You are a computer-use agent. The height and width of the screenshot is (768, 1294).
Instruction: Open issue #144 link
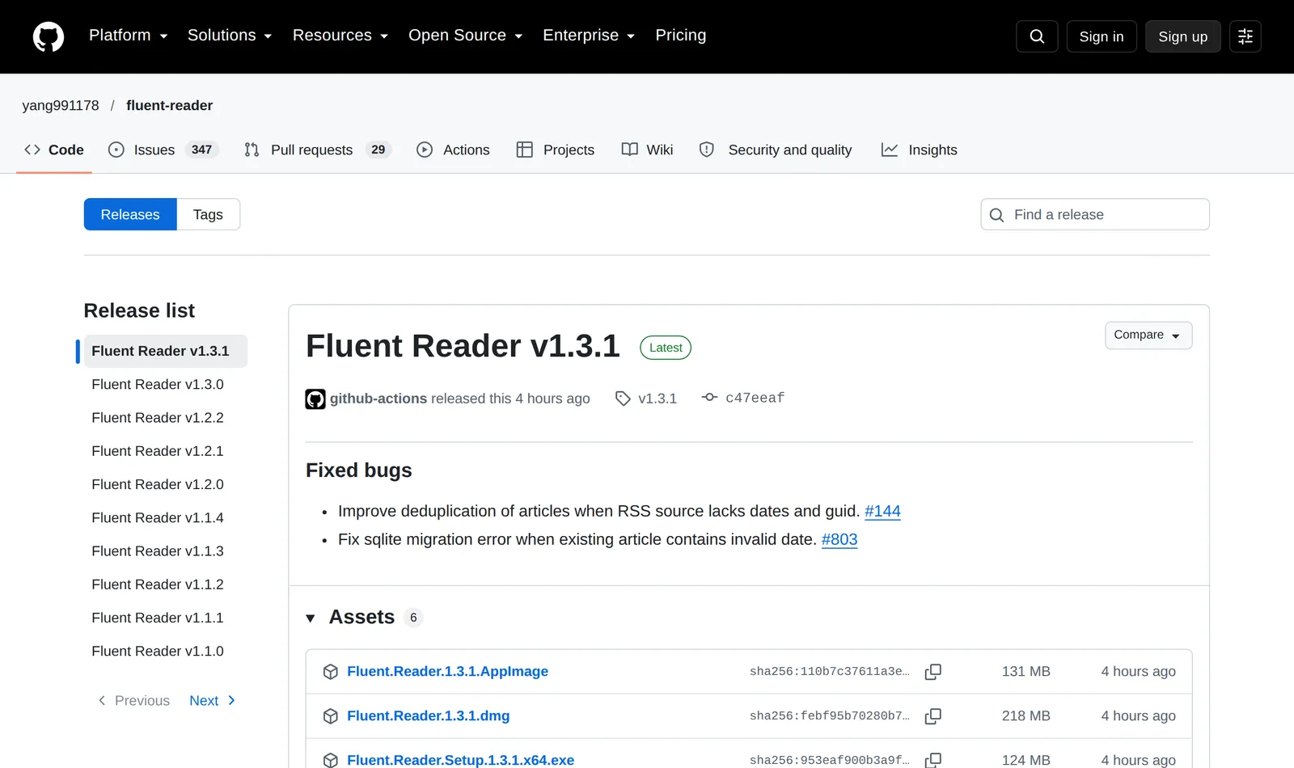[882, 512]
